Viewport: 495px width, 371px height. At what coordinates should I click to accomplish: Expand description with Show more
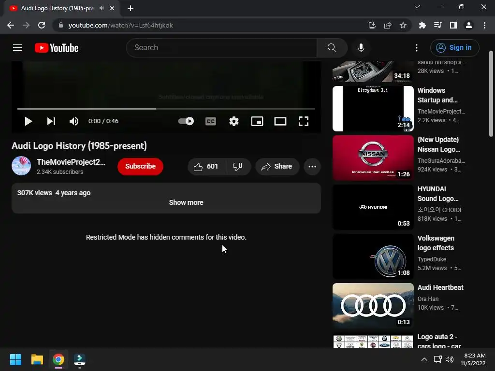pyautogui.click(x=186, y=202)
